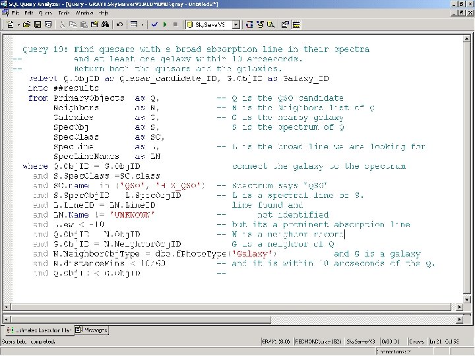Run the query with the green play icon
Screen dimensions: 475x356
click(x=165, y=25)
